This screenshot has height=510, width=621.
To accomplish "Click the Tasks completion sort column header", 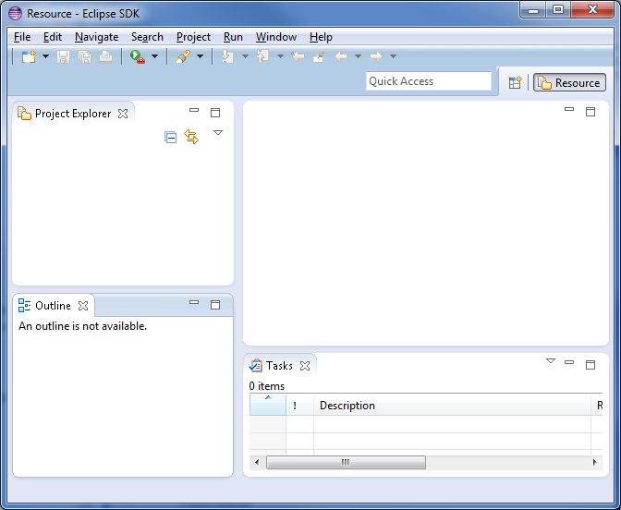I will [268, 405].
